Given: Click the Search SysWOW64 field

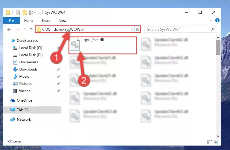Looking at the screenshot, I should pyautogui.click(x=181, y=30).
